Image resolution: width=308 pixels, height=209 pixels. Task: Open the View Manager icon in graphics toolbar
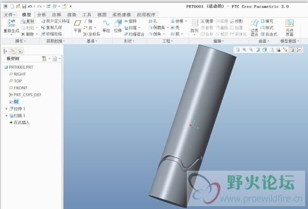[278, 50]
